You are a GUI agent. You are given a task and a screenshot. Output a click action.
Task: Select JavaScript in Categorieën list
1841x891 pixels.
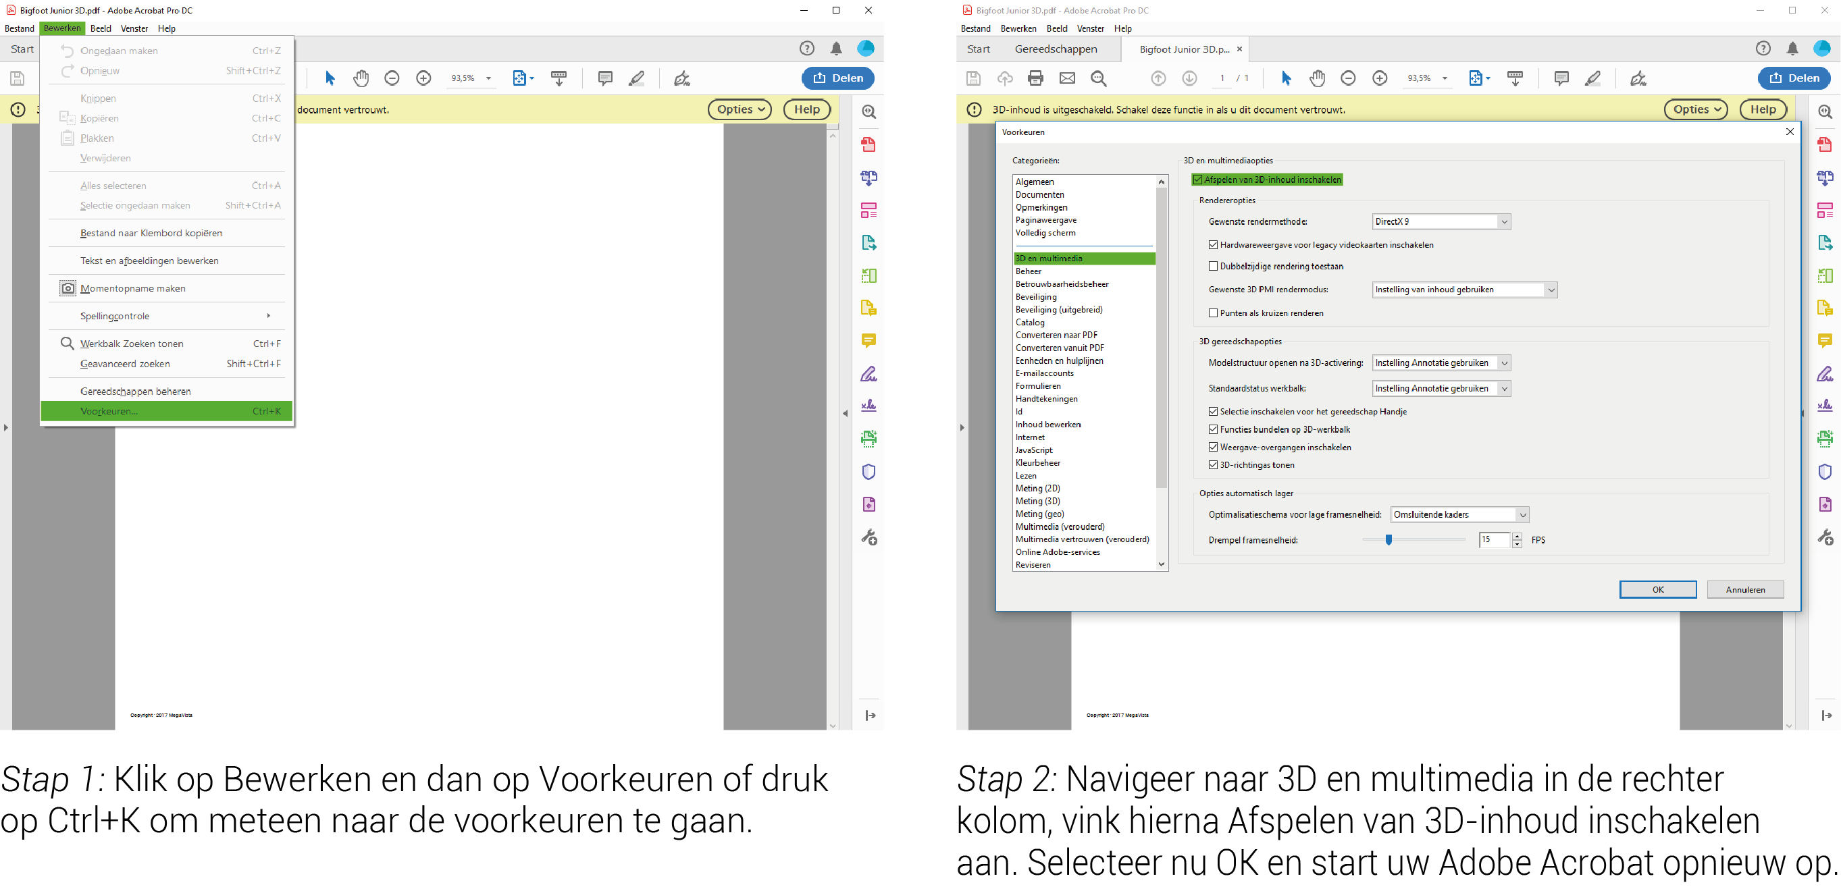coord(1033,450)
